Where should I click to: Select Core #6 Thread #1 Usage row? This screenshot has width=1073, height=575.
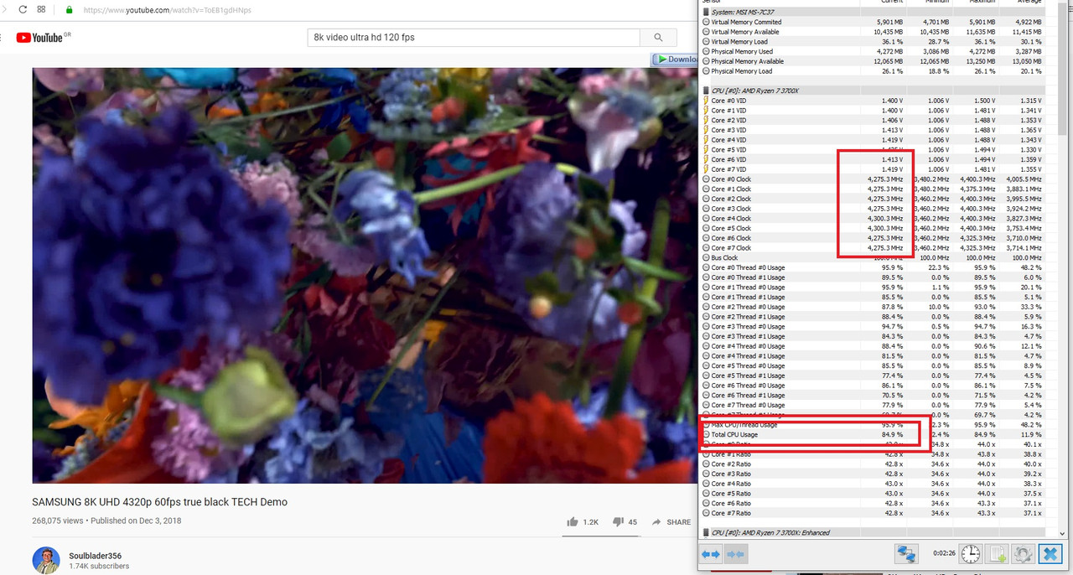[x=873, y=396]
